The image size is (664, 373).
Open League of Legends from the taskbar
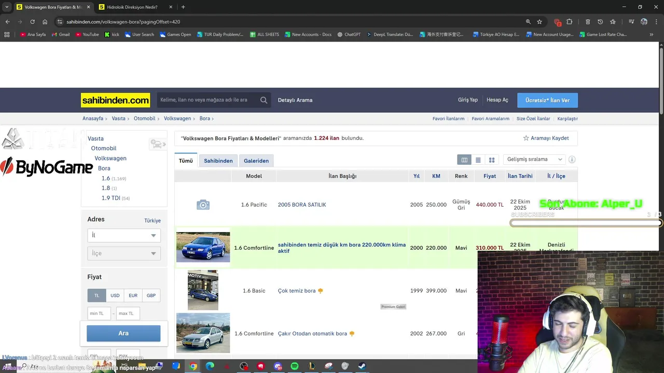click(311, 366)
